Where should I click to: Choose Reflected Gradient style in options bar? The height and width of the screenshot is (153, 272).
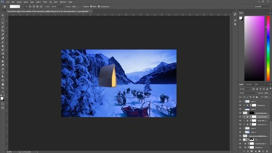click(37, 7)
